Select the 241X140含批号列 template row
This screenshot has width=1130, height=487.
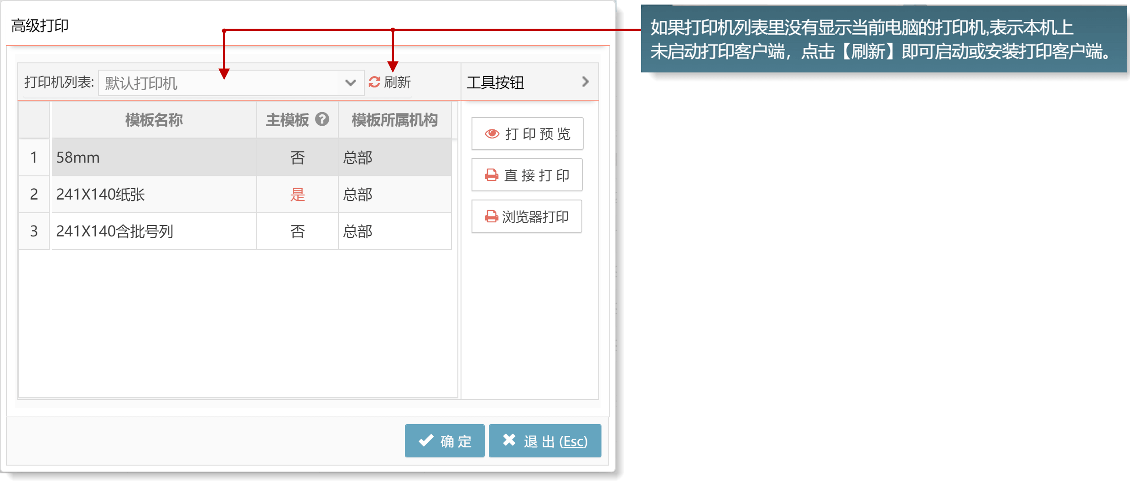click(x=154, y=231)
